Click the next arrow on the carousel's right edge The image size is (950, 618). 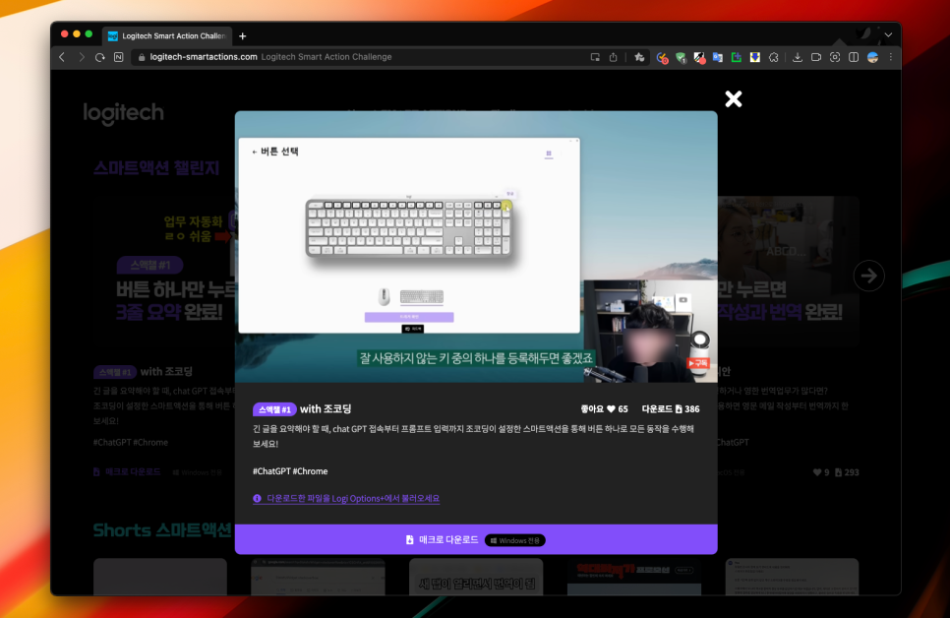(x=868, y=276)
